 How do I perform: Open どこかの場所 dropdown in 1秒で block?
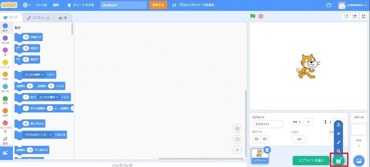pos(49,97)
